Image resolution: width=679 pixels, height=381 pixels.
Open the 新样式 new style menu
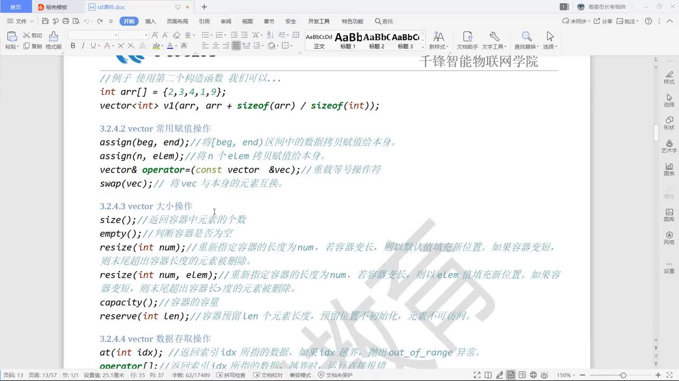439,40
